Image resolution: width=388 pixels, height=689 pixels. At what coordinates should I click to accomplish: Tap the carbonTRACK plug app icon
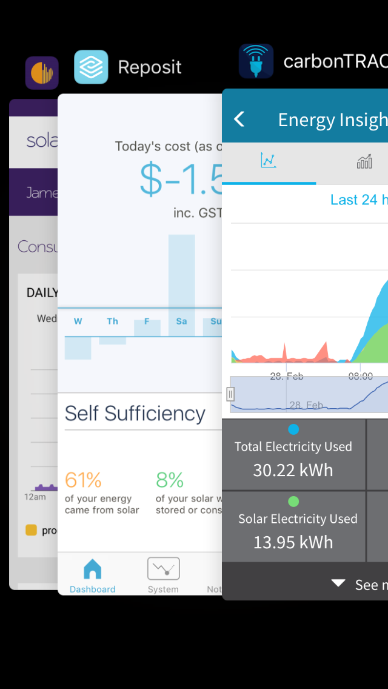point(255,62)
